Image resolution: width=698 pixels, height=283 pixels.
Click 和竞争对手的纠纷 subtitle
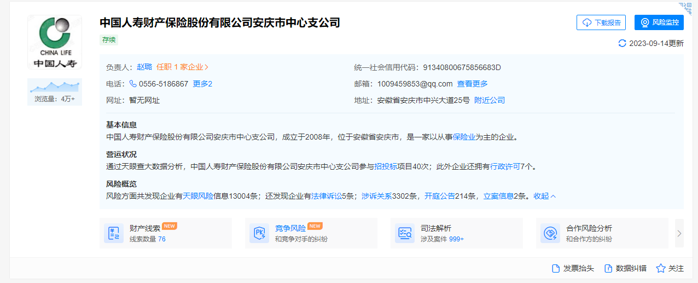point(301,239)
